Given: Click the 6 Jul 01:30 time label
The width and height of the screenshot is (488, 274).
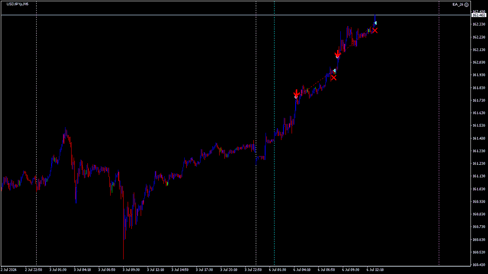Looking at the screenshot, I should pos(278,270).
